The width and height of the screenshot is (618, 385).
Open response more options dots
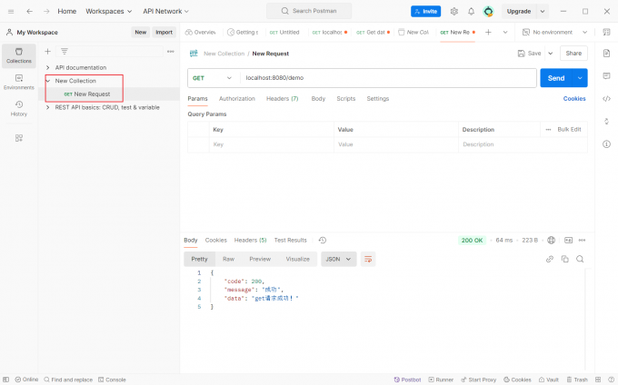583,240
